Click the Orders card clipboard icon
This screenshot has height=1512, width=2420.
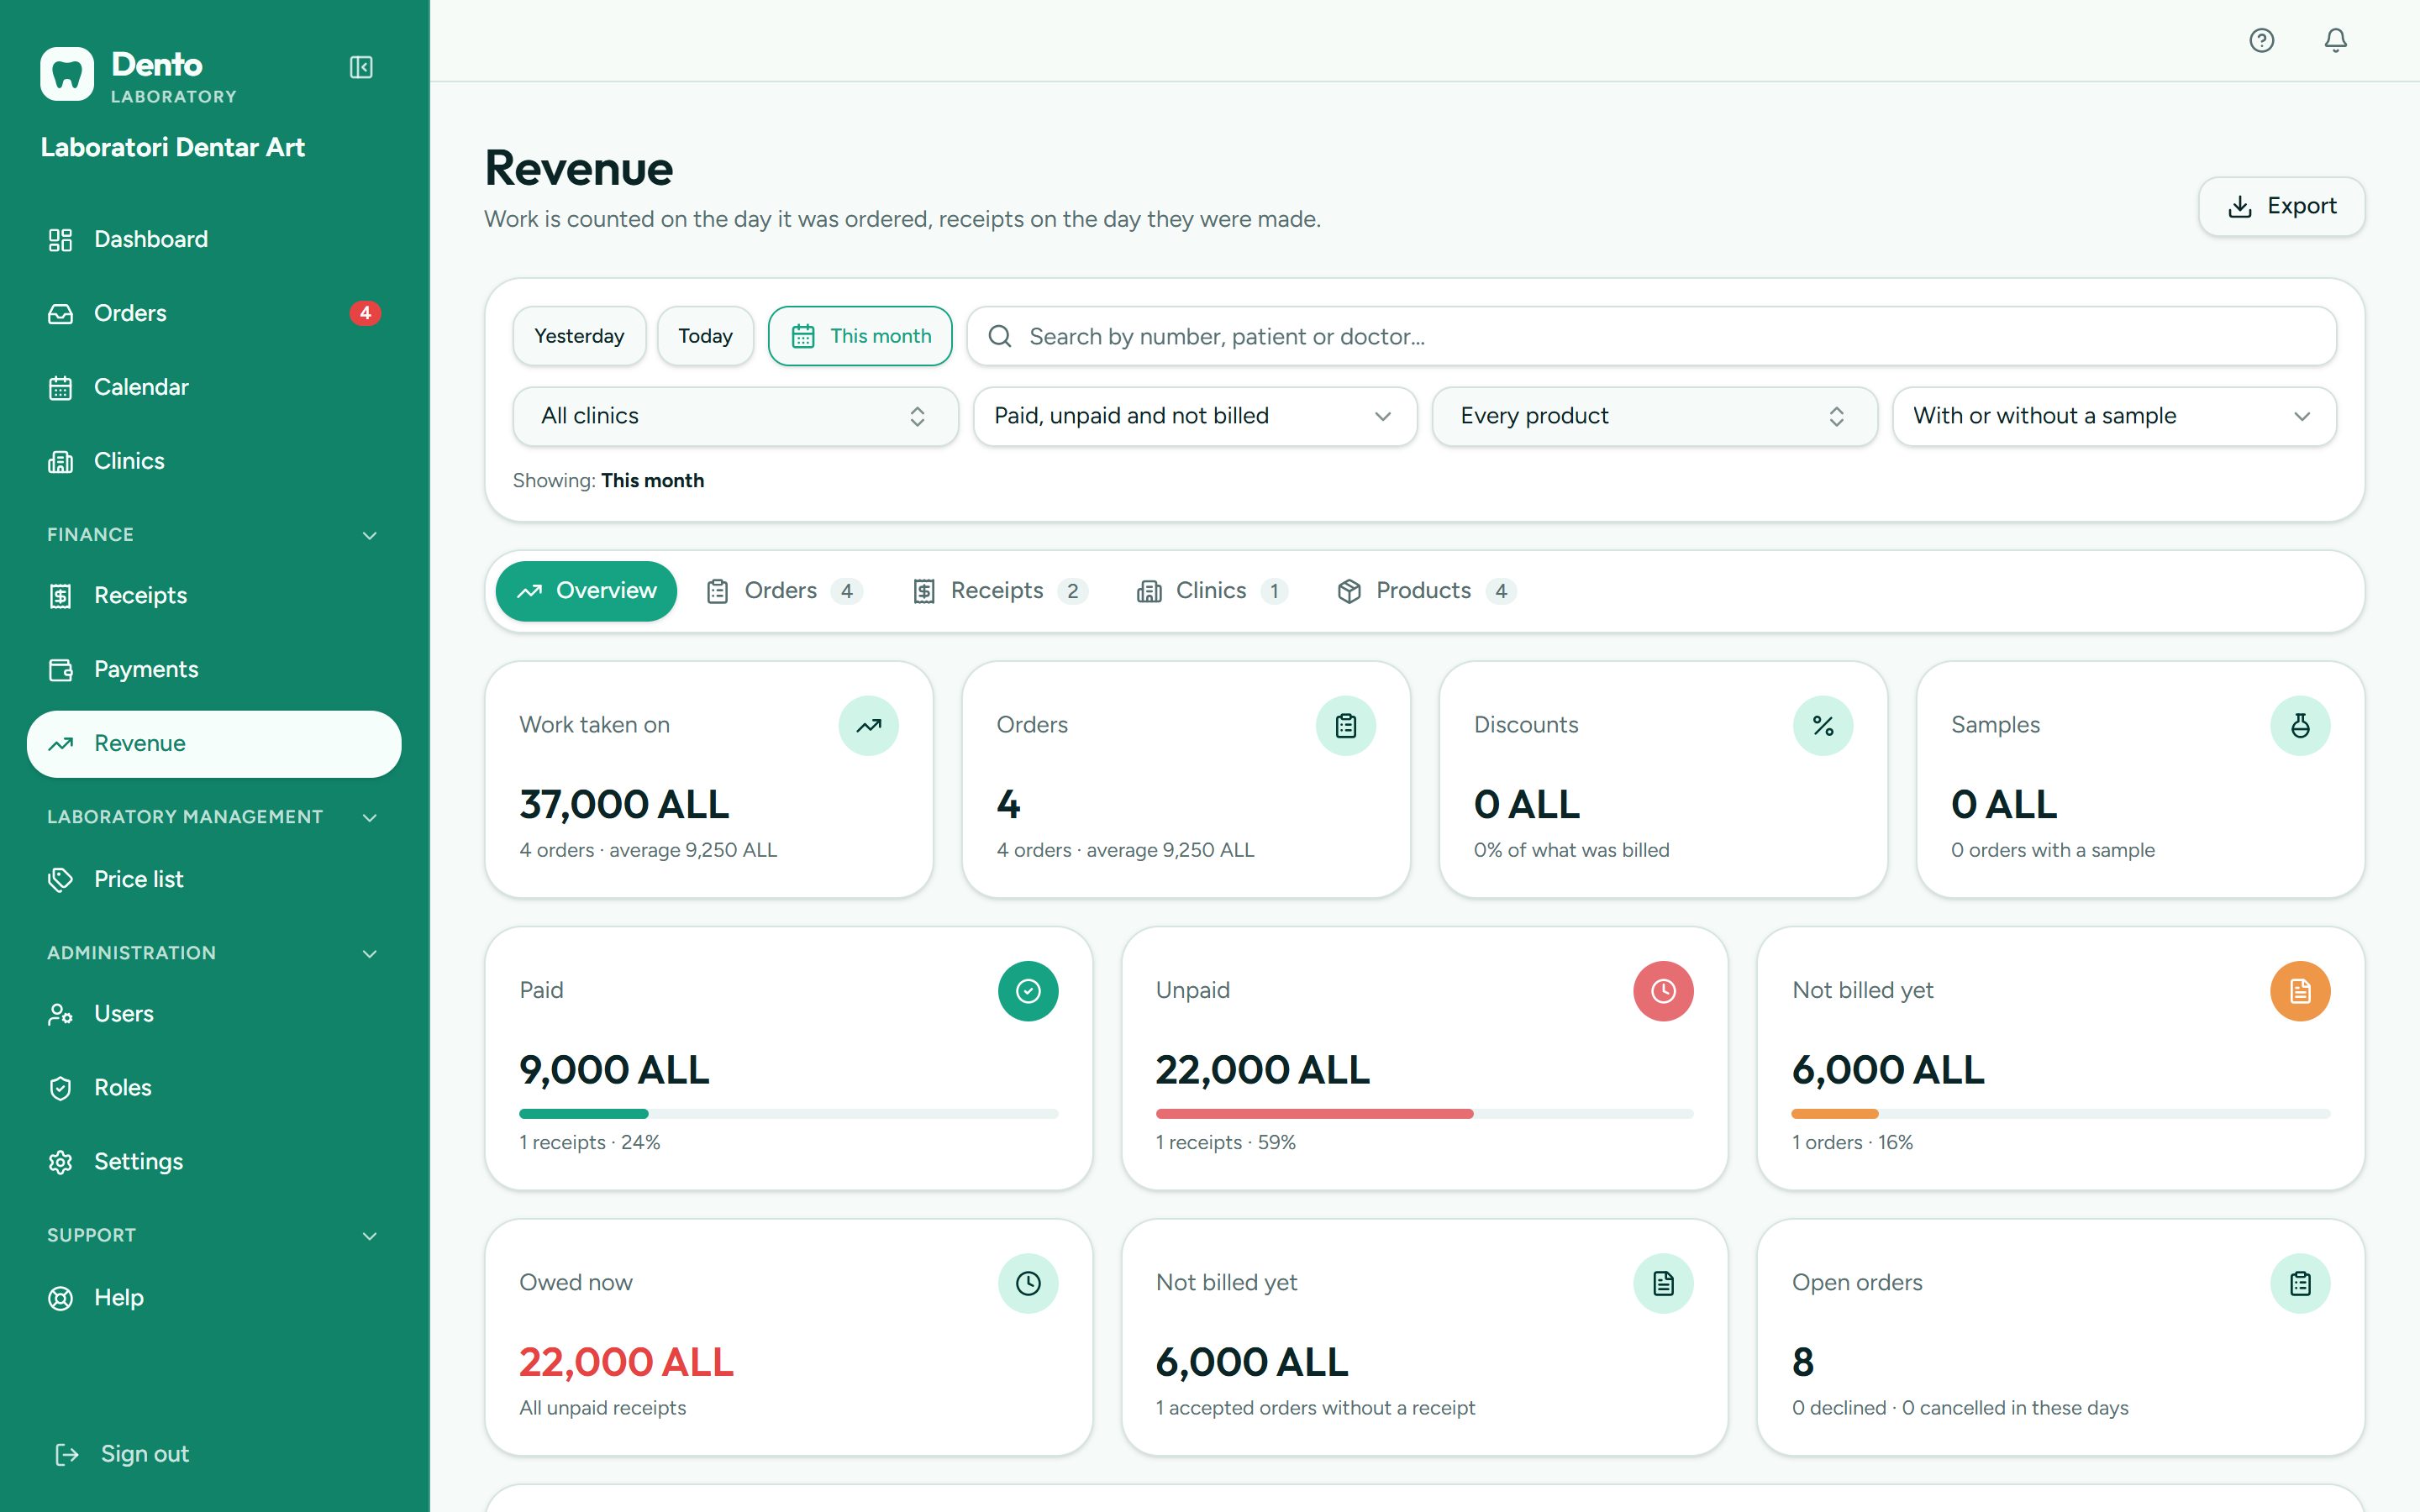(x=1345, y=725)
